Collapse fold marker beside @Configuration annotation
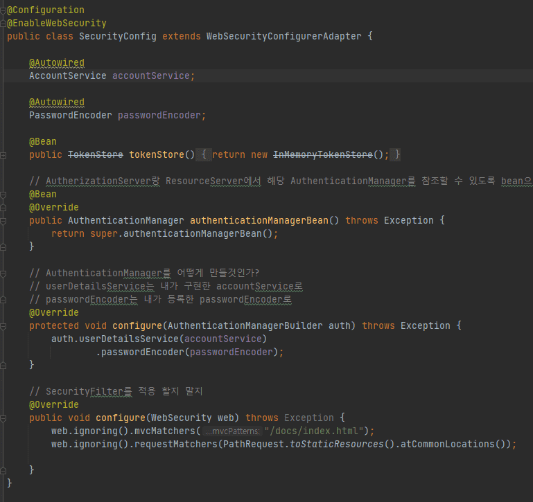The image size is (533, 502). 3,10
